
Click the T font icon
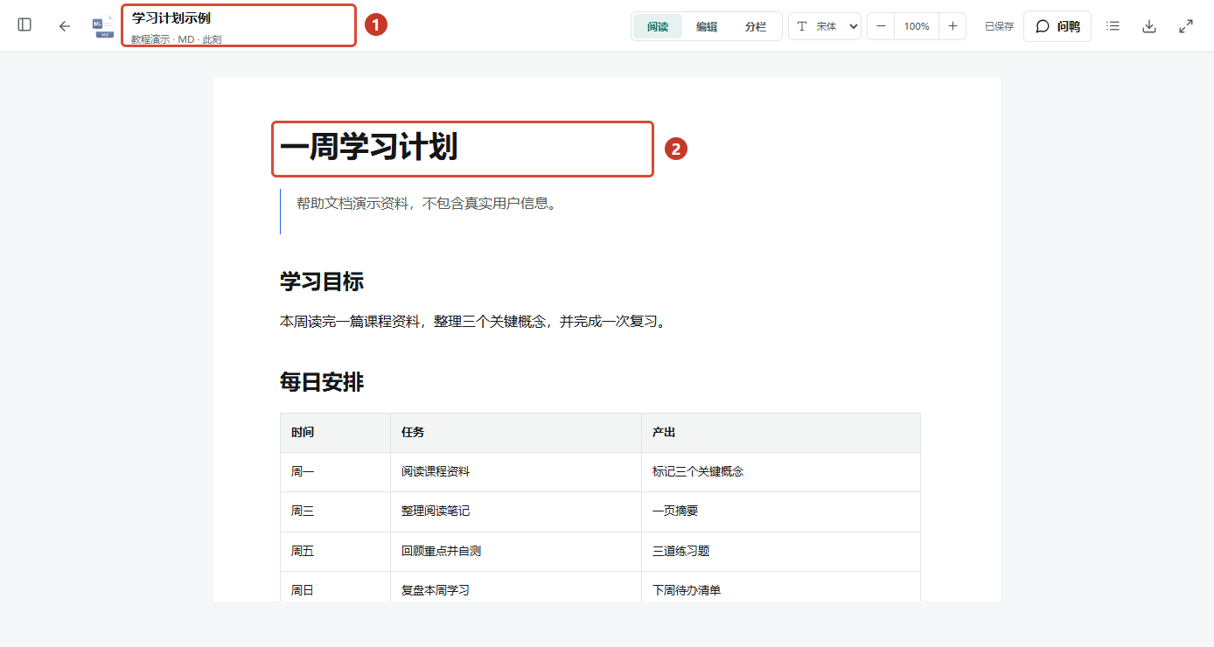pos(801,26)
